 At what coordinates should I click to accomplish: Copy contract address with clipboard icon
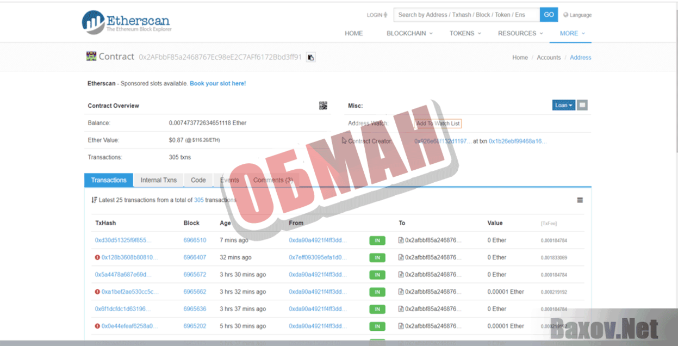click(x=310, y=57)
